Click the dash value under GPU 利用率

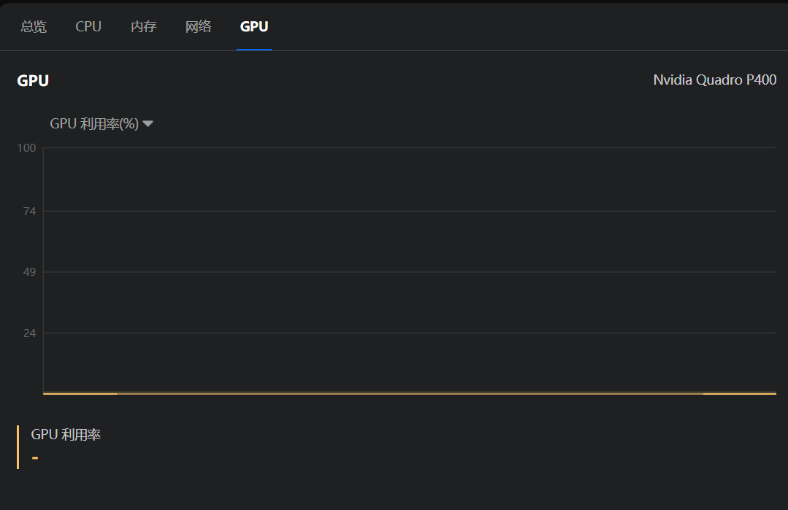point(35,458)
